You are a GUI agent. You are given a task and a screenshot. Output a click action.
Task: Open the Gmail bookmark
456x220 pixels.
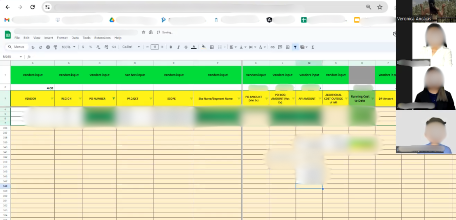(7, 20)
